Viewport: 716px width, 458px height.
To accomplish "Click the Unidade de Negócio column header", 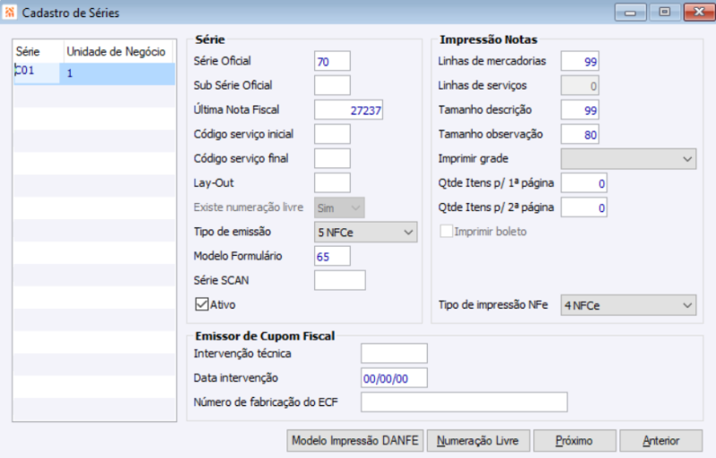I will pos(116,52).
